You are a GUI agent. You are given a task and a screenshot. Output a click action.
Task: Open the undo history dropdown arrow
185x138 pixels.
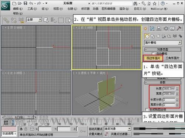35,4
